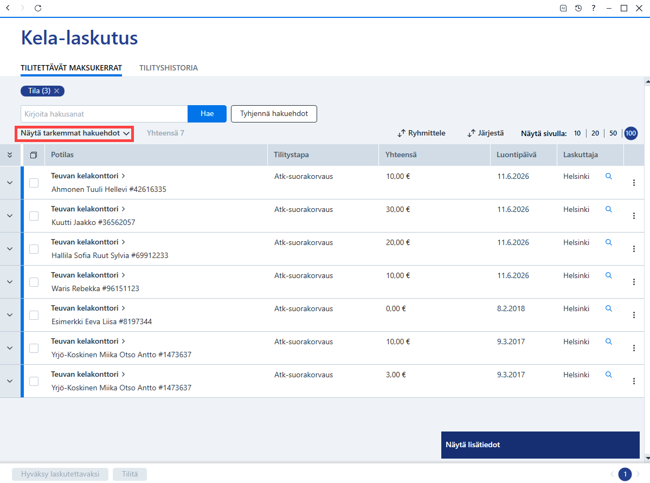
Task: Expand Näytä tarkemmat hakuehdot dropdown
Action: pos(75,133)
